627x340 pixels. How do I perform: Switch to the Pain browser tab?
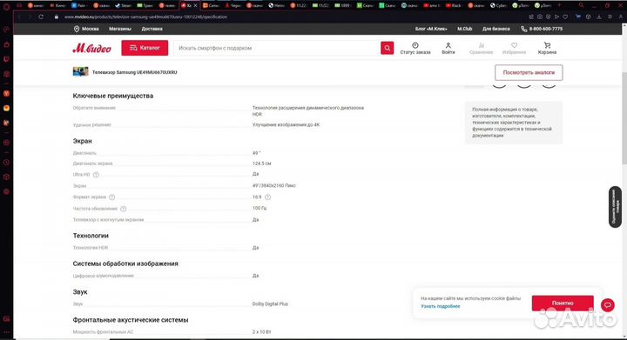click(78, 5)
